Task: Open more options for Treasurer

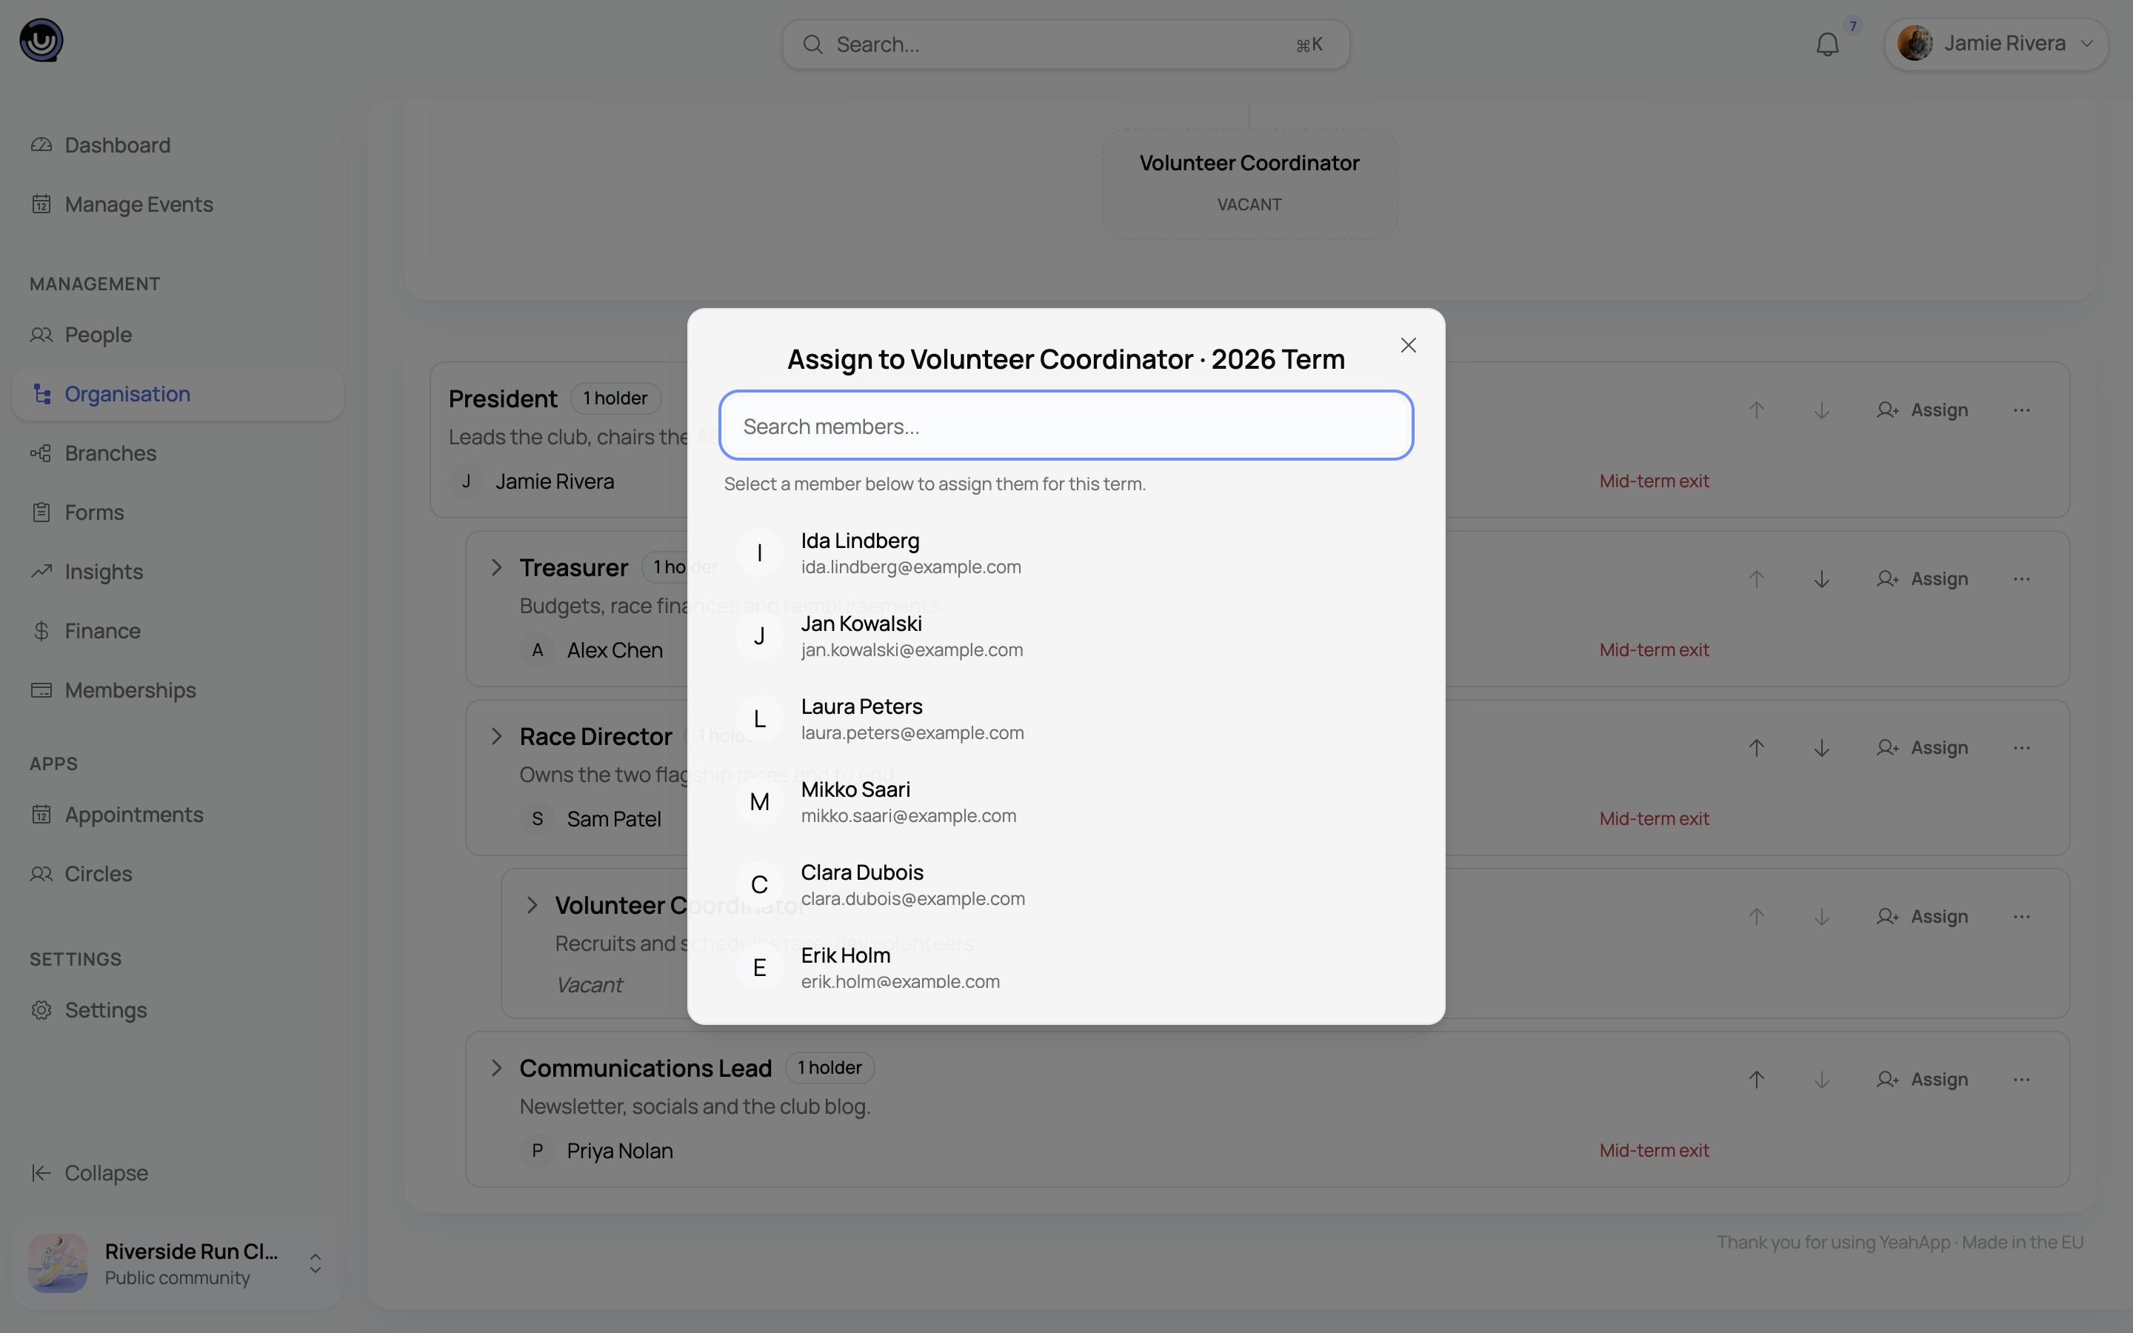Action: coord(2022,579)
